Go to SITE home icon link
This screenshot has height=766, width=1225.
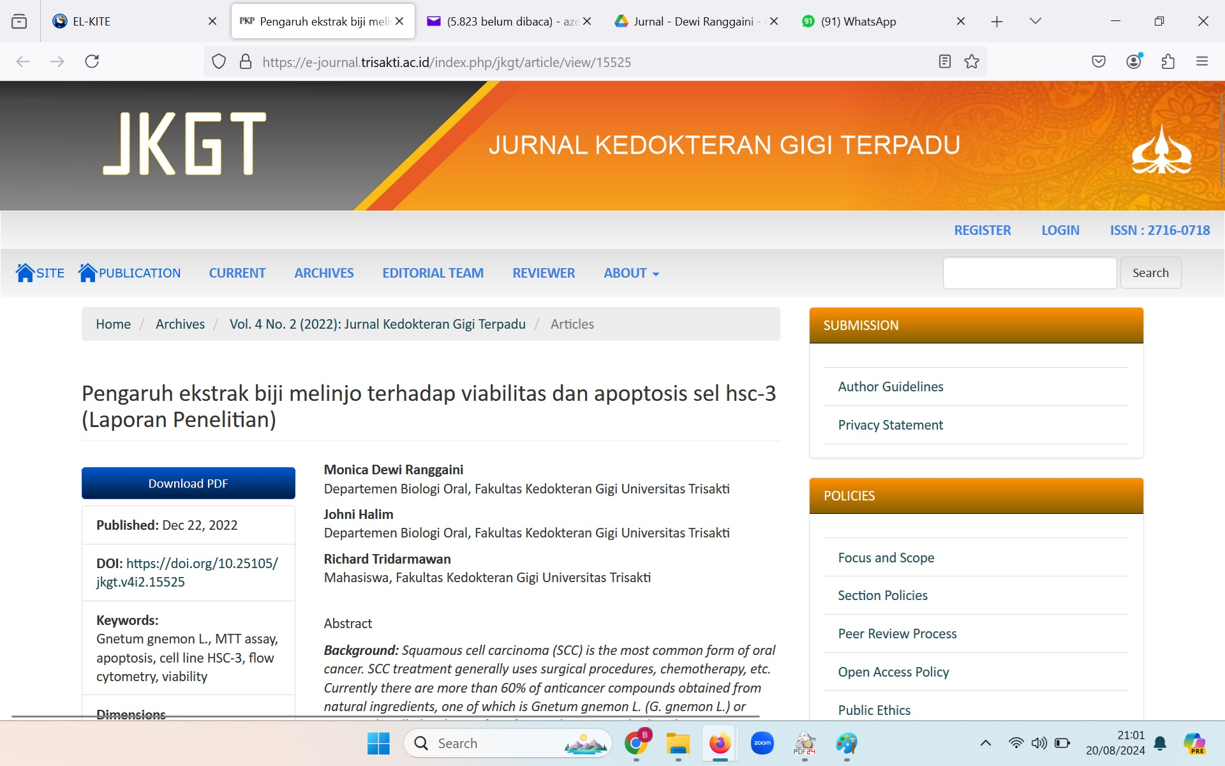click(x=40, y=273)
